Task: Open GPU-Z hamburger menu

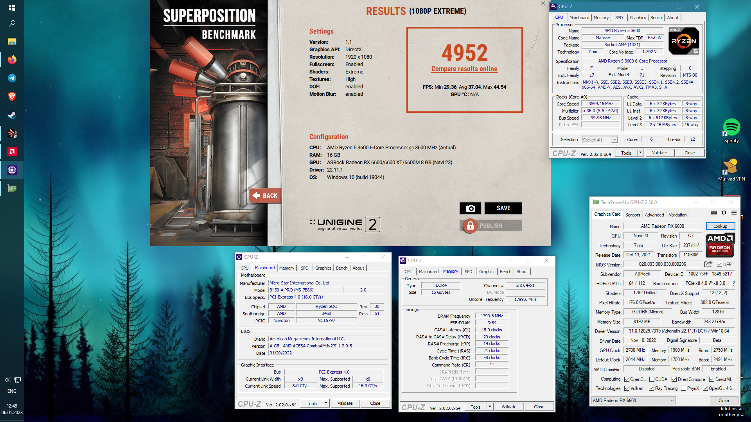Action: pyautogui.click(x=734, y=213)
